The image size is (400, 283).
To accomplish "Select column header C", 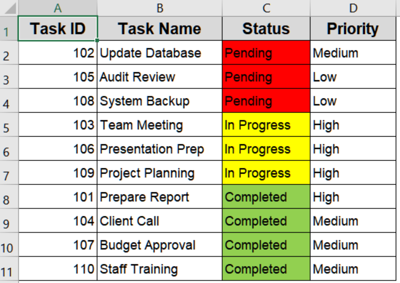I will point(266,8).
